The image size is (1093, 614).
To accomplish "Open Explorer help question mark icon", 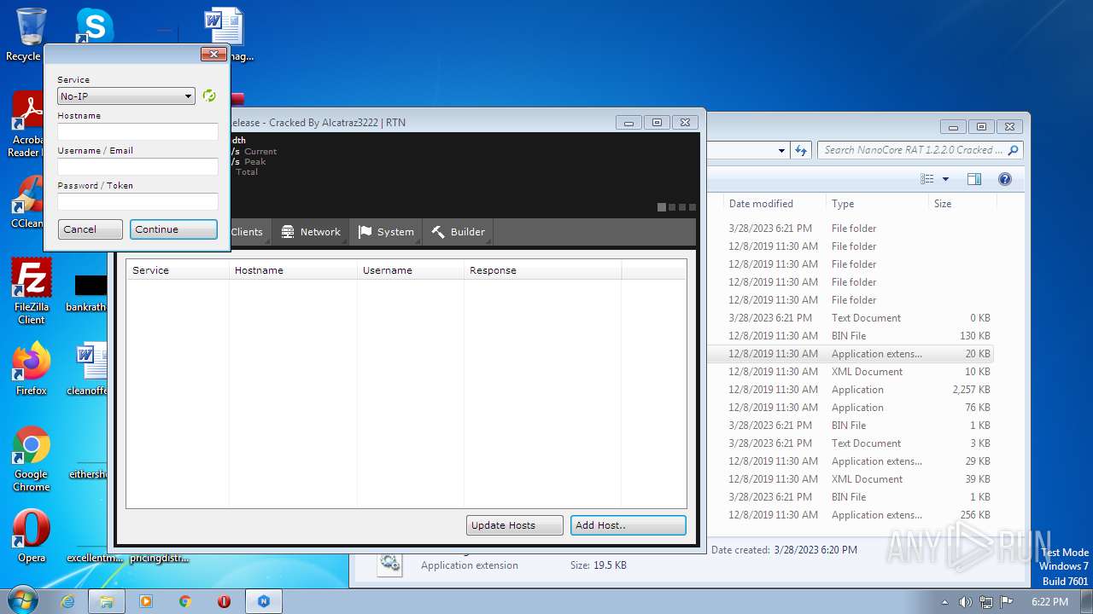I will click(x=1005, y=179).
